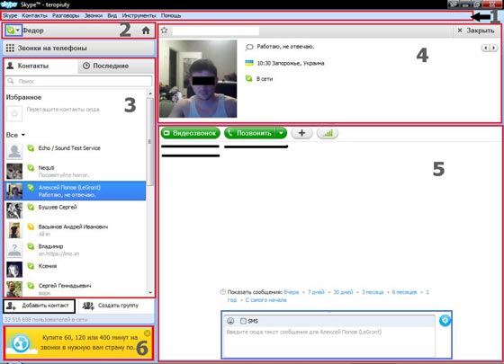Screen dimensions: 504x364
Task: Show messages from 3 месяца
Action: (373, 292)
